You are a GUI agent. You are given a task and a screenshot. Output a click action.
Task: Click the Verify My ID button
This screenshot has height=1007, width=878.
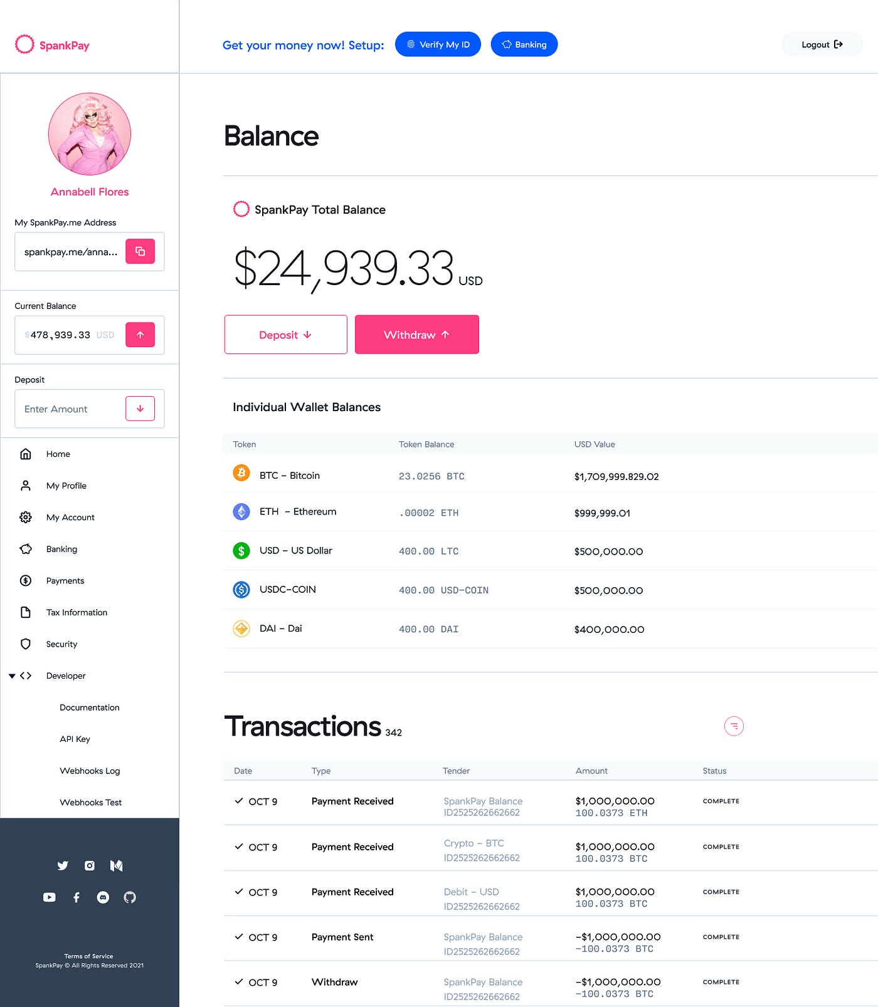click(x=438, y=44)
